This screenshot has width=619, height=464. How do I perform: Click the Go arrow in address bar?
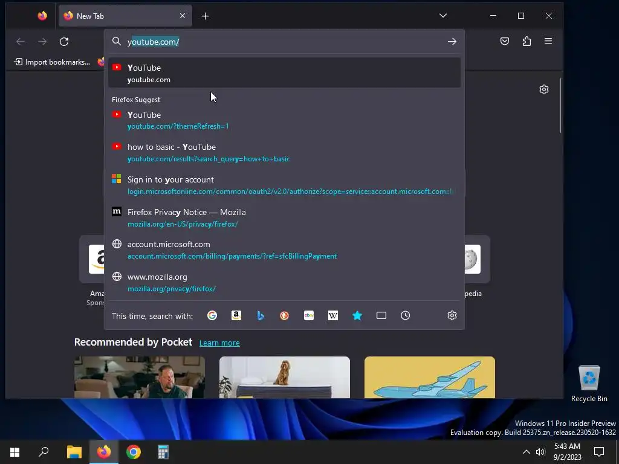tap(452, 42)
